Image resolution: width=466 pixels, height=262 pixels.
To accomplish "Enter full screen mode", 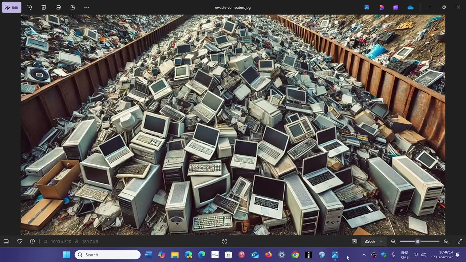I will click(x=460, y=241).
